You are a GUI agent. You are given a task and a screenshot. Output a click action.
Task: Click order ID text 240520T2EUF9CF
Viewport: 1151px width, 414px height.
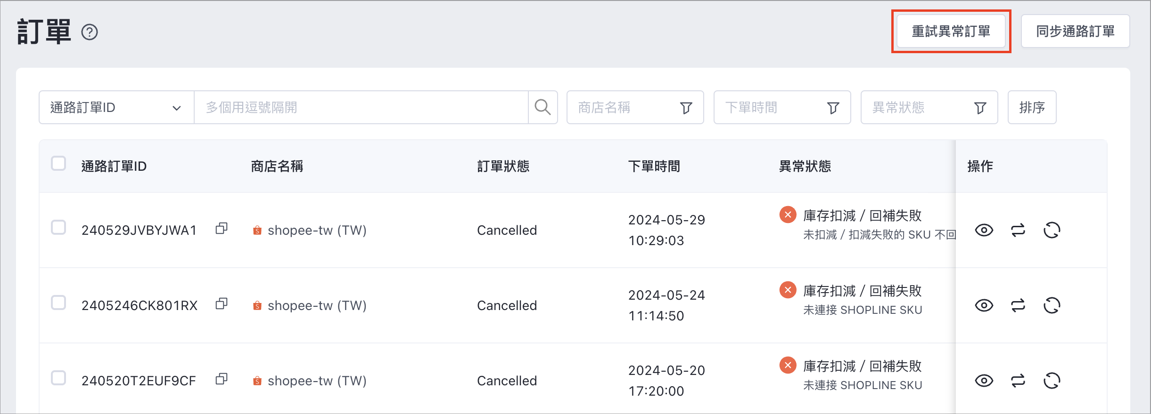pos(139,381)
